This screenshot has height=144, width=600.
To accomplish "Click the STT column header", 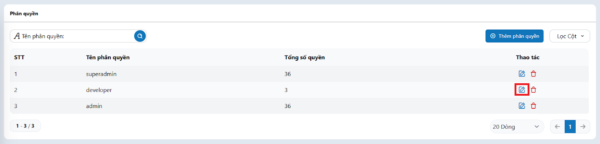I will (x=19, y=57).
